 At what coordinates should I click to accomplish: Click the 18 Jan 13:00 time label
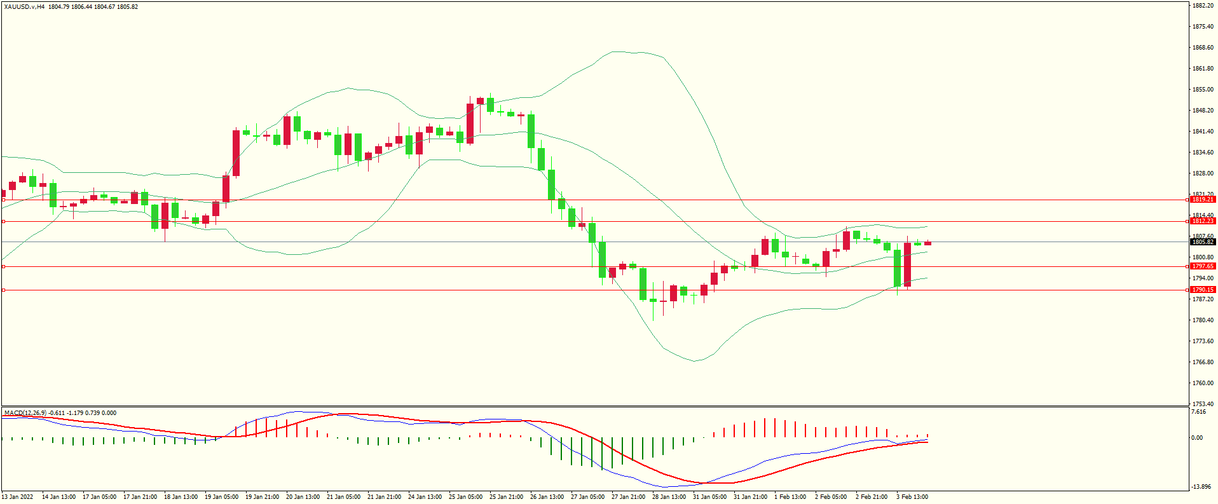tap(181, 497)
